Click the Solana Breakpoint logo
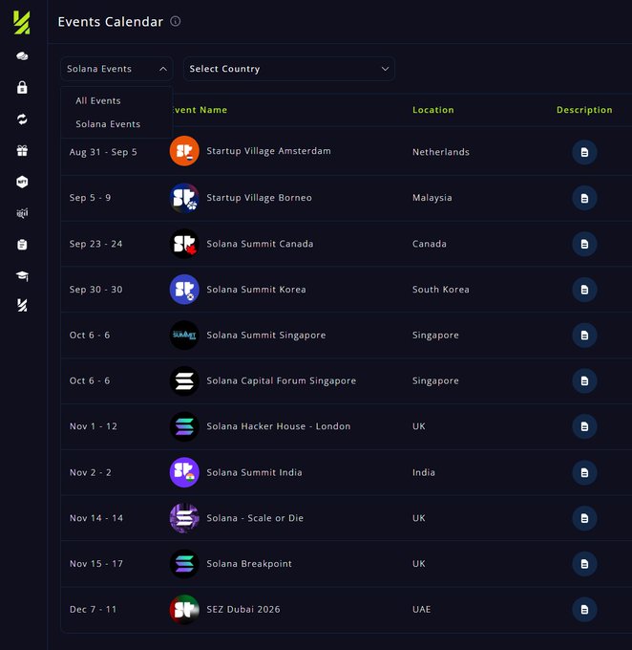Image resolution: width=632 pixels, height=650 pixels. point(184,564)
